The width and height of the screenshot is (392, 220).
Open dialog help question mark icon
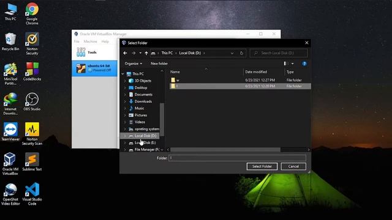(x=304, y=64)
